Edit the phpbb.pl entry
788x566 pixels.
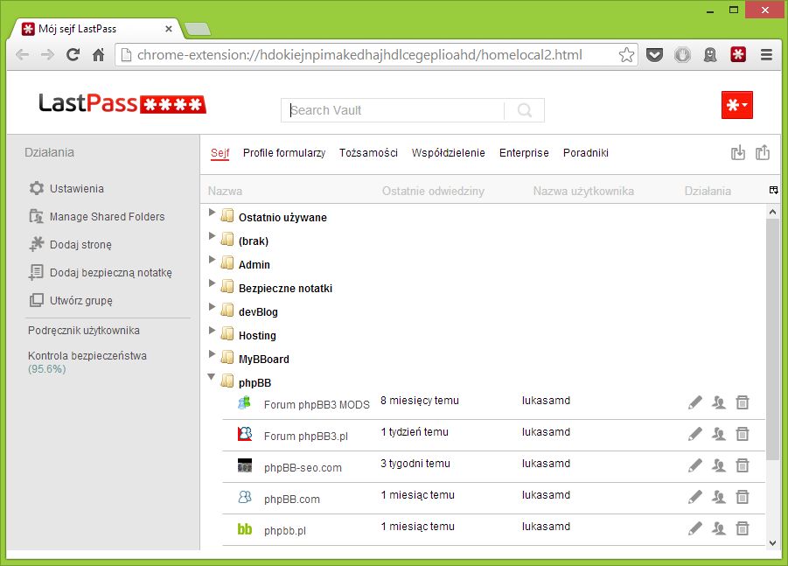coord(695,528)
